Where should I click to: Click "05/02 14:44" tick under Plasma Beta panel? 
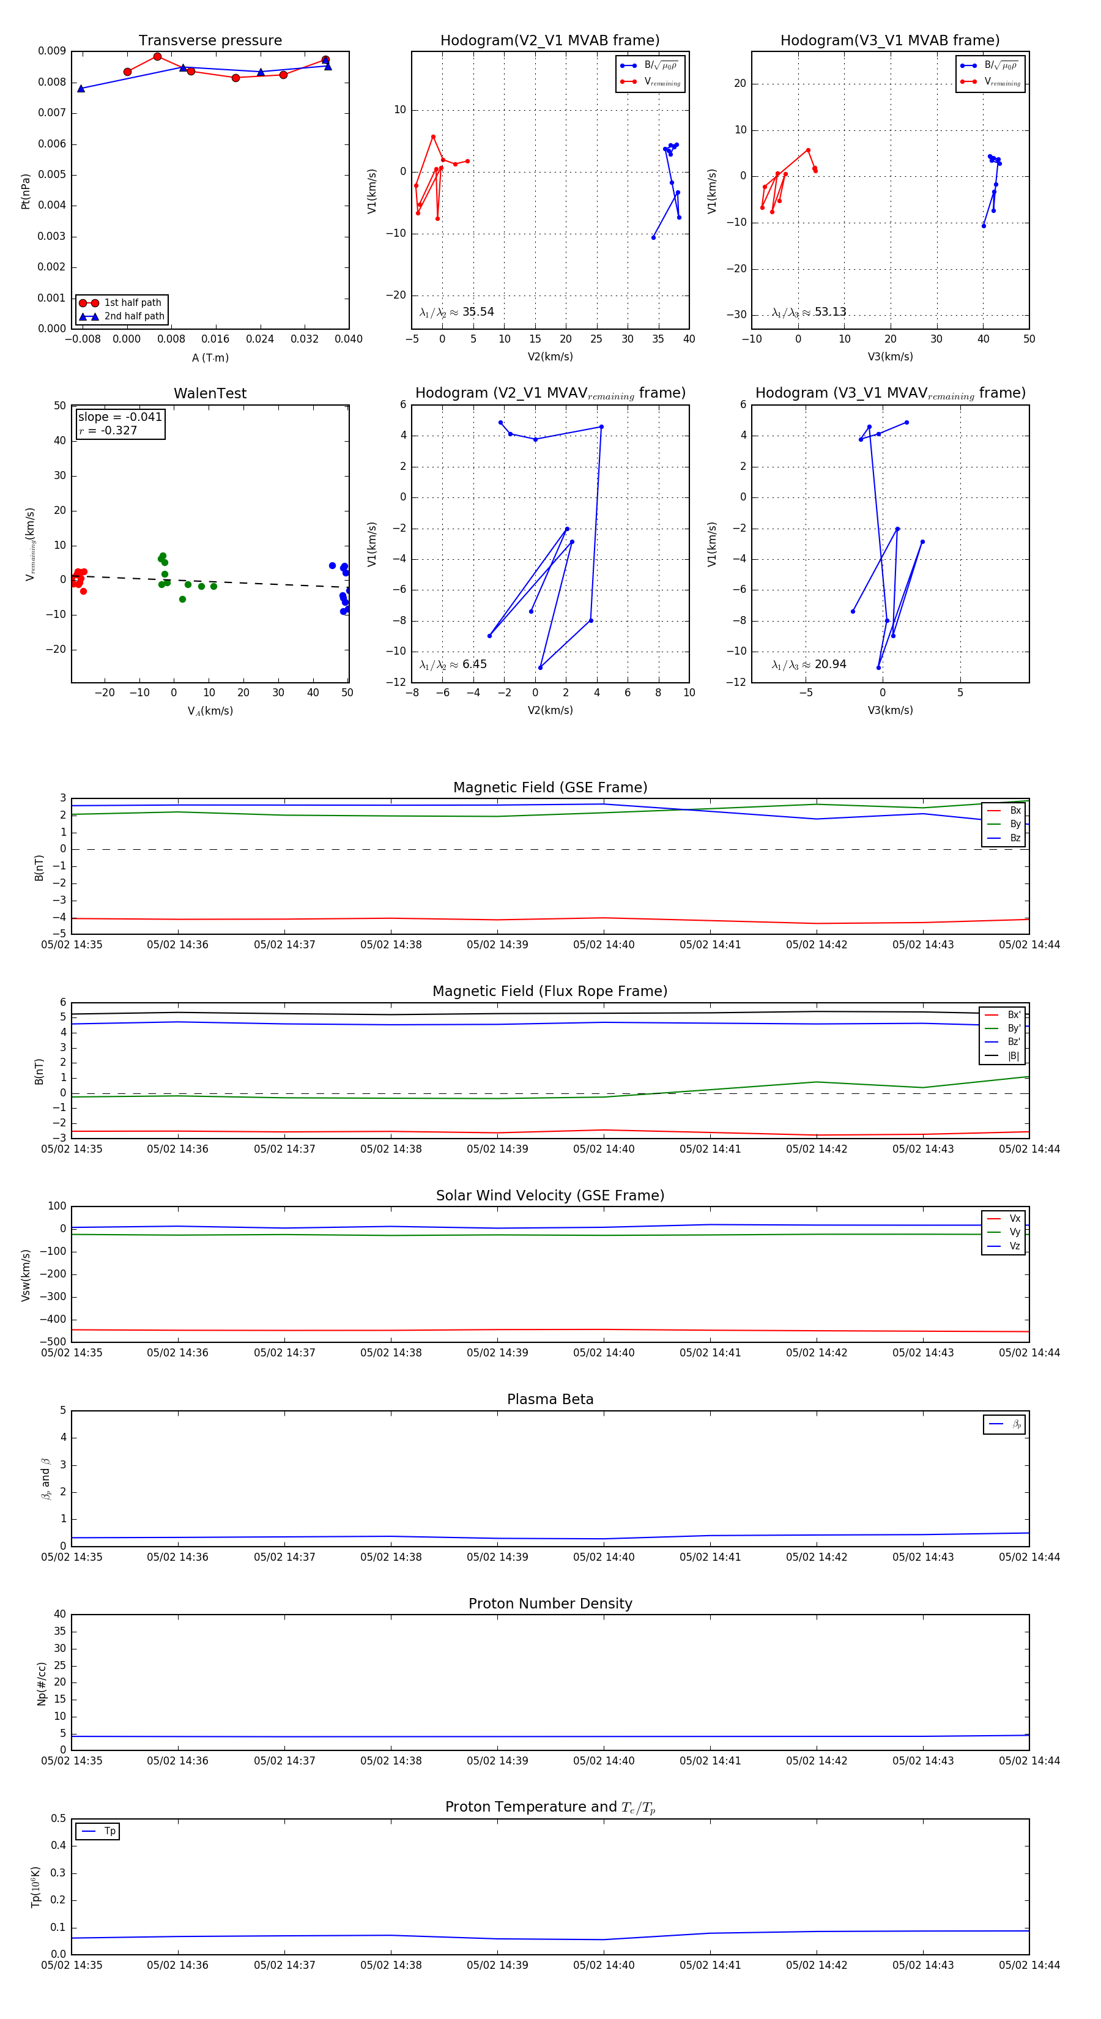point(1029,1556)
